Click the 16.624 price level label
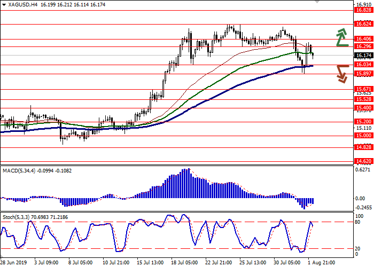374x267 pixels. coord(363,24)
